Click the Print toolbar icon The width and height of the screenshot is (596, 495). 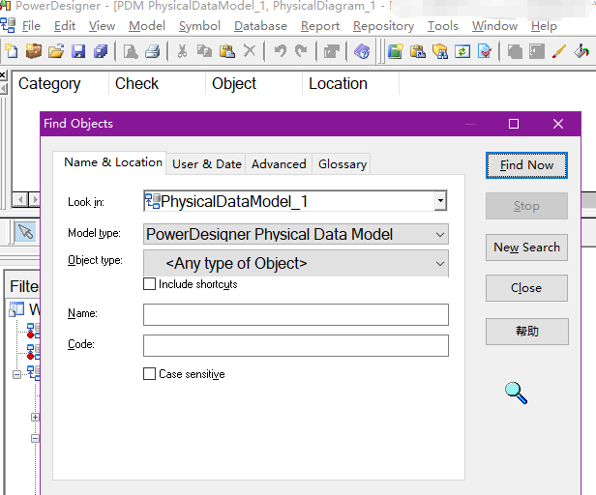click(153, 51)
